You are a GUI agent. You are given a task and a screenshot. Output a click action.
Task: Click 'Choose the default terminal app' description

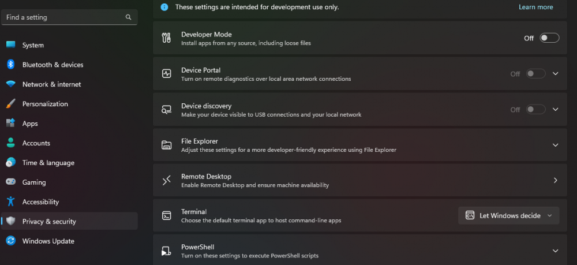click(261, 221)
